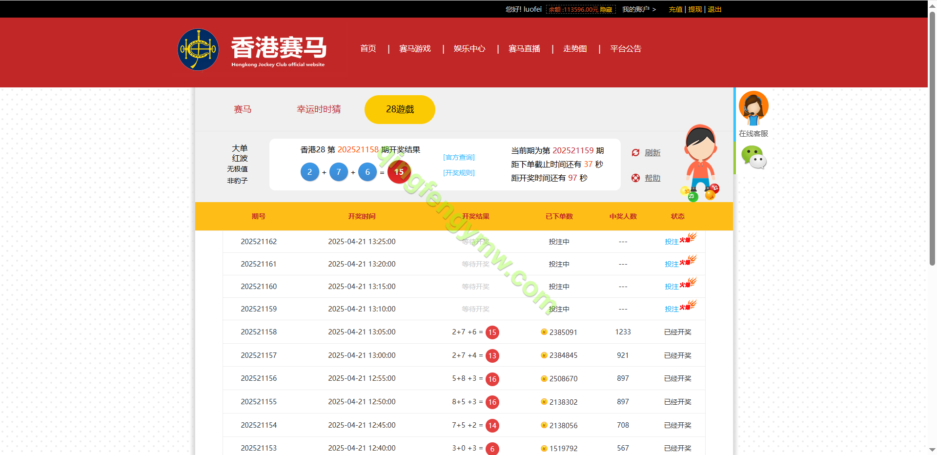
Task: Click winner count 1233
Action: (623, 332)
